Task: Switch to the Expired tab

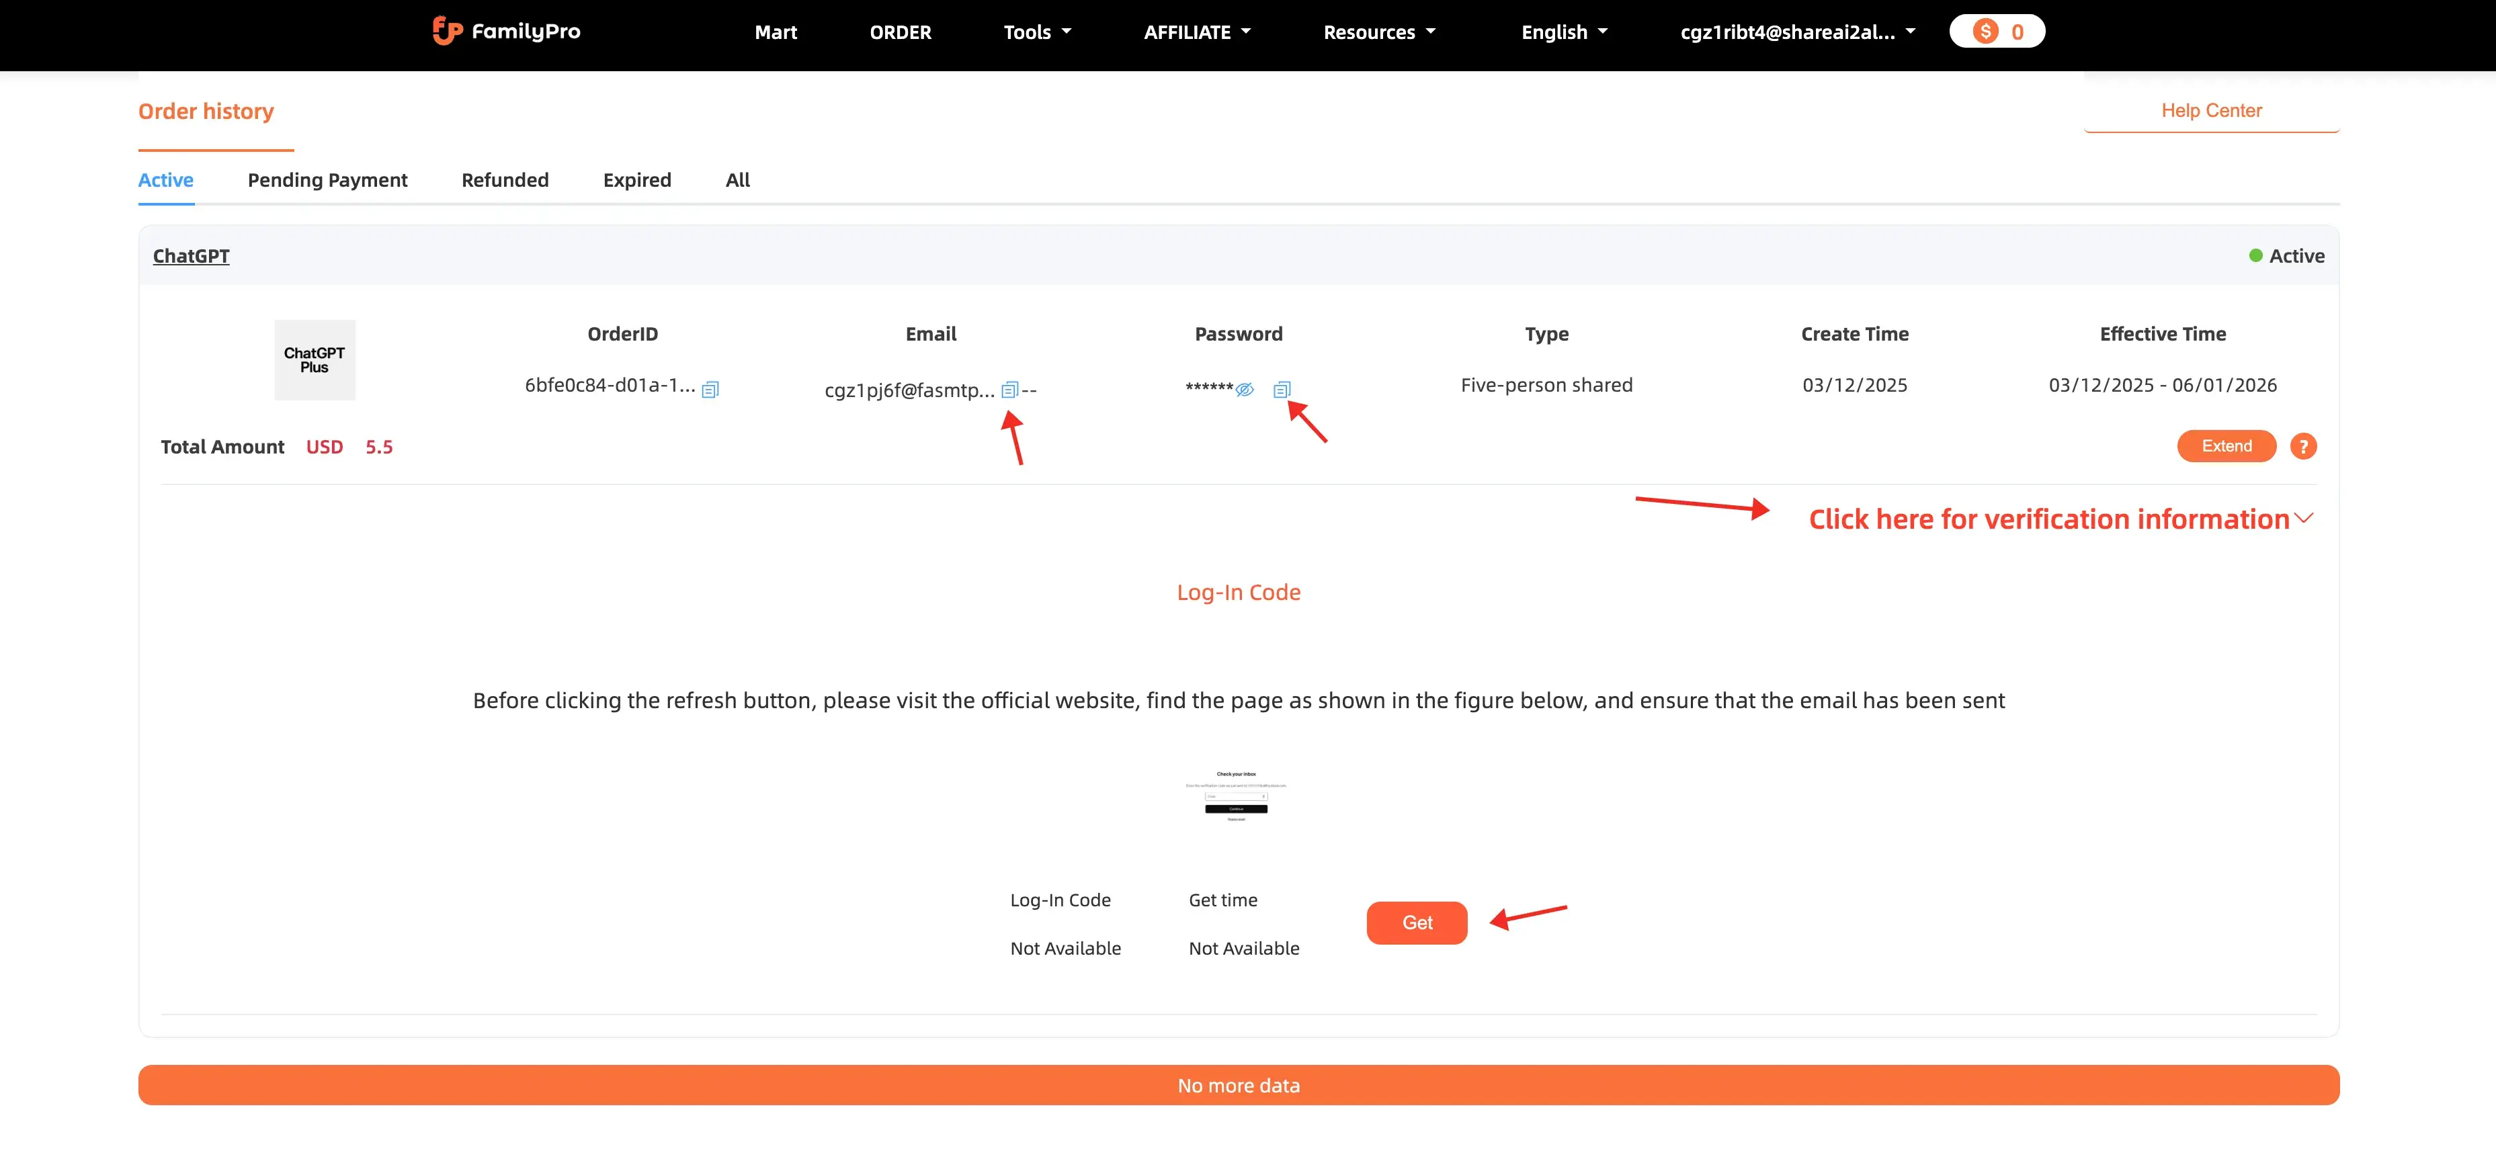Action: click(636, 180)
